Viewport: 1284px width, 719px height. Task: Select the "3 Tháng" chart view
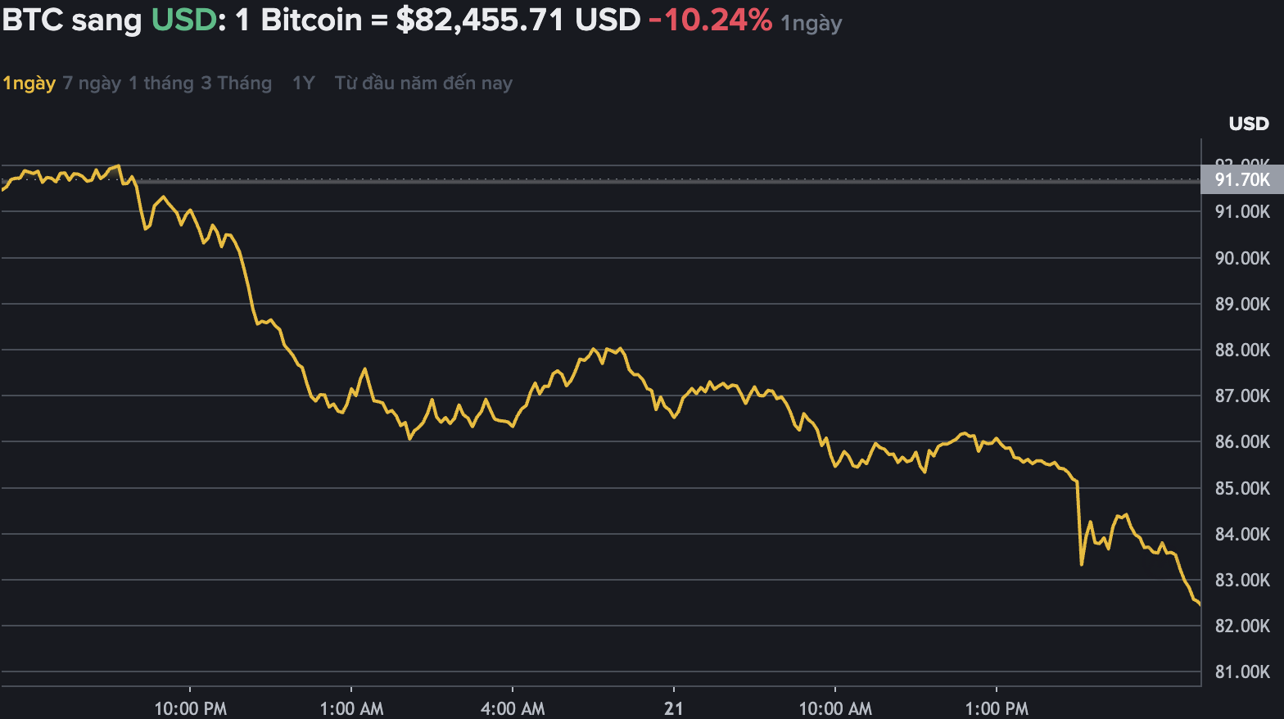pyautogui.click(x=236, y=83)
